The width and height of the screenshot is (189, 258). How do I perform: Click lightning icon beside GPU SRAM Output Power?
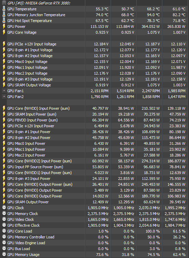click(4, 202)
